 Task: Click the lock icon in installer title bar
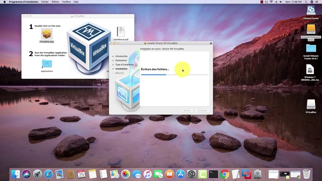211,43
